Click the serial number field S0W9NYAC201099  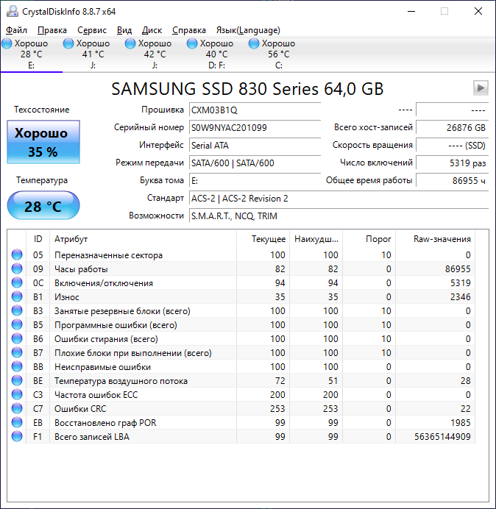pyautogui.click(x=255, y=127)
